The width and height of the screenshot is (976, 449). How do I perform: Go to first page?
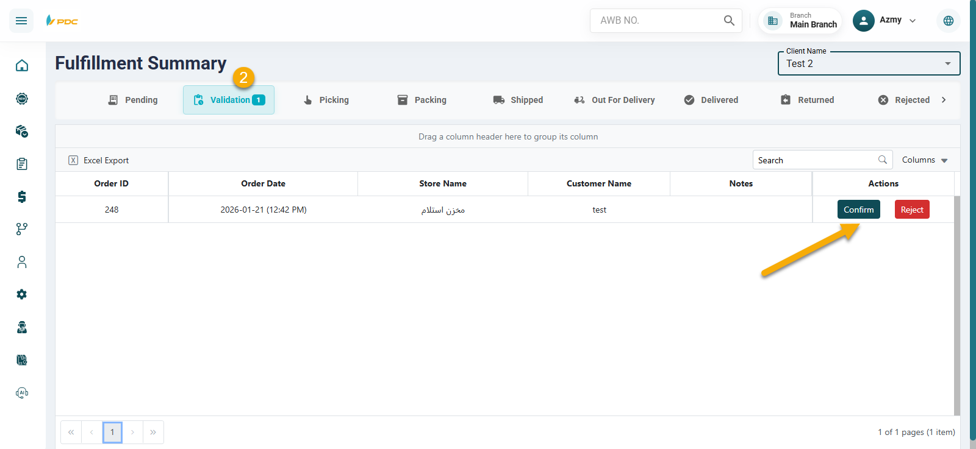71,432
